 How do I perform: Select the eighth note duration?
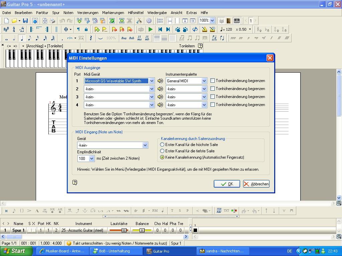(29, 38)
